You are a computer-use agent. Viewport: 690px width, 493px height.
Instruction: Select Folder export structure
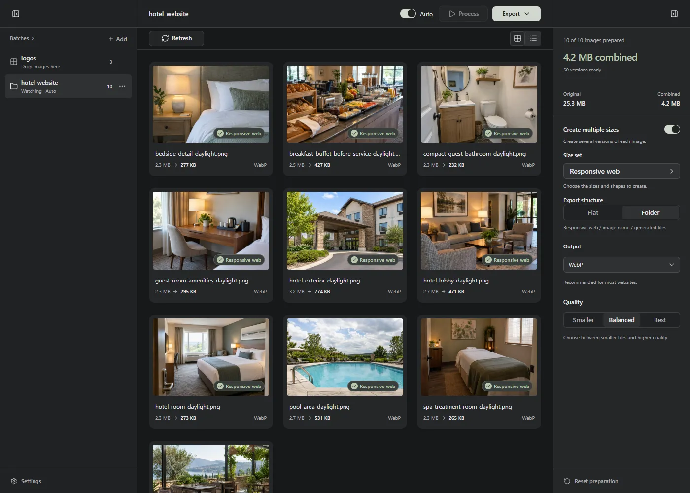(651, 212)
